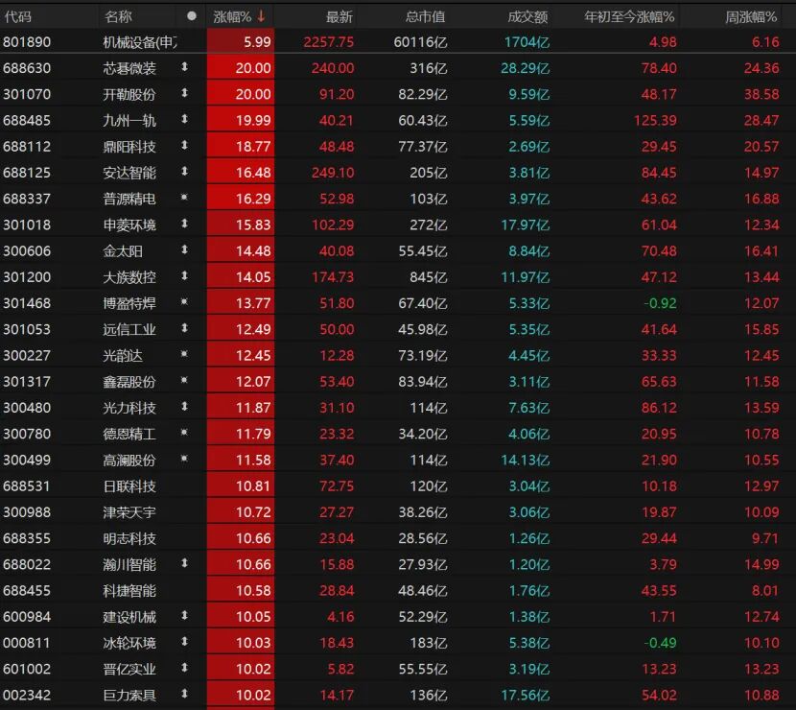Viewport: 796px width, 710px height.
Task: Select the stock name 明志科技
Action: coord(129,539)
